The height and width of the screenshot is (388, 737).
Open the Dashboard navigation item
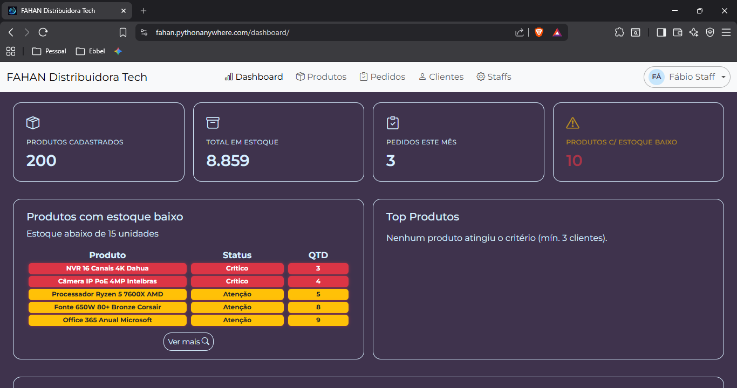[254, 77]
